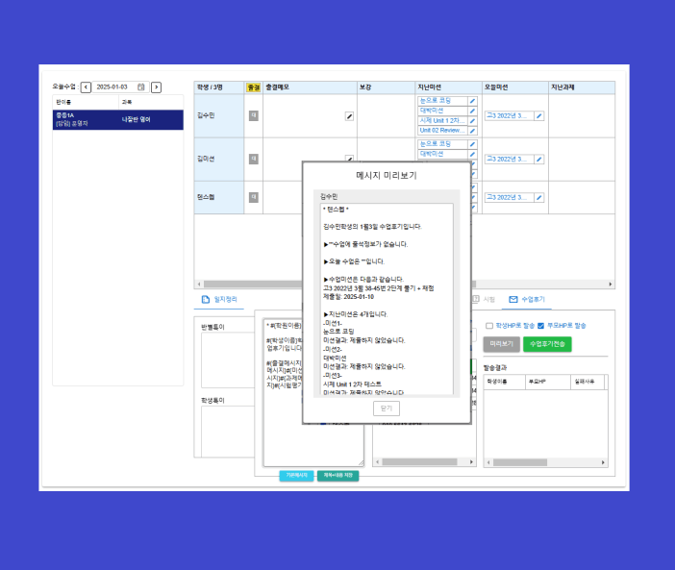Close the message preview dialog

[x=387, y=409]
